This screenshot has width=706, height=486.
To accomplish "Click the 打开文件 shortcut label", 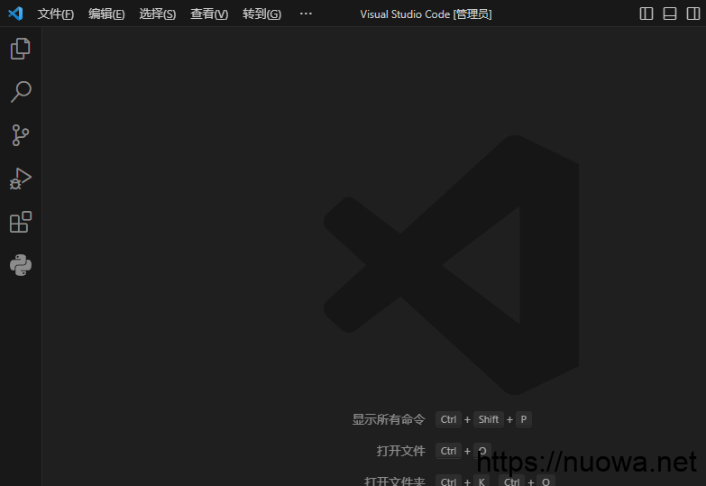I will 401,451.
